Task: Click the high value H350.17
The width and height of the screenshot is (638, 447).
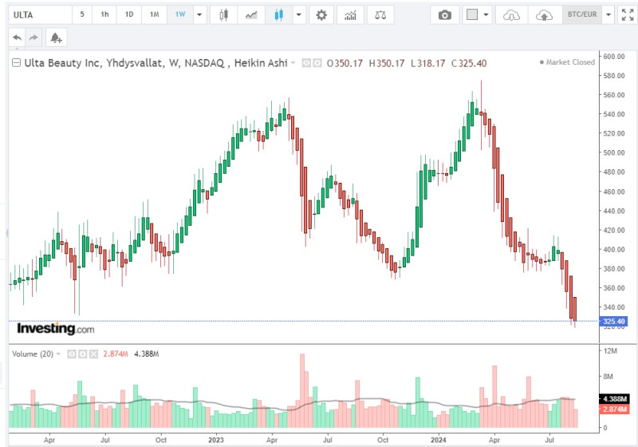Action: (387, 63)
